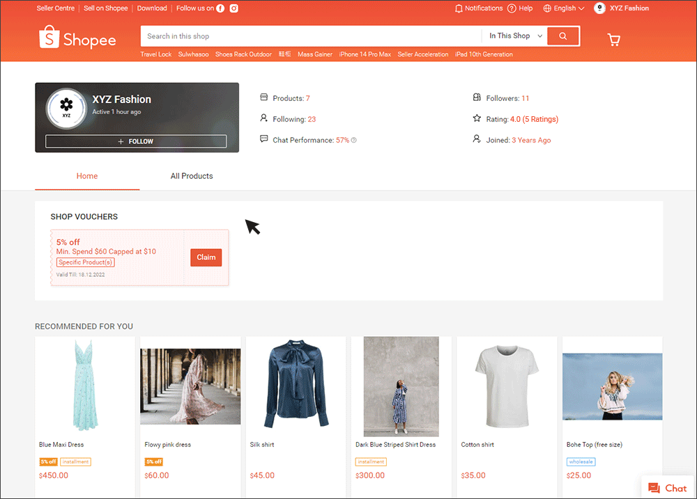The image size is (697, 499).
Task: Toggle Follow for XYZ Fashion shop
Action: [137, 141]
